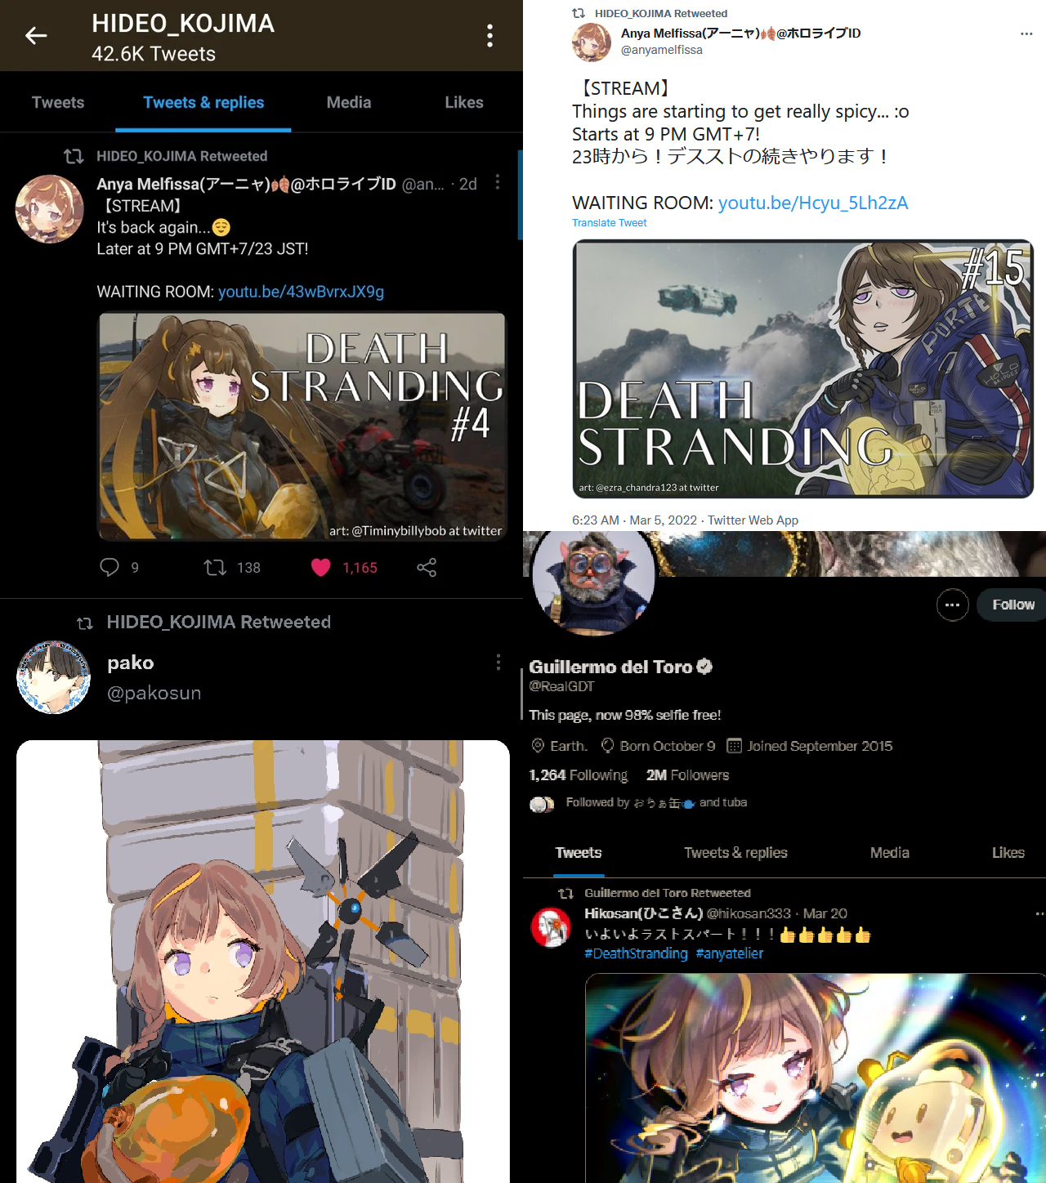This screenshot has height=1183, width=1046.
Task: Open the Death Stranding #15 thumbnail image
Action: [x=803, y=368]
